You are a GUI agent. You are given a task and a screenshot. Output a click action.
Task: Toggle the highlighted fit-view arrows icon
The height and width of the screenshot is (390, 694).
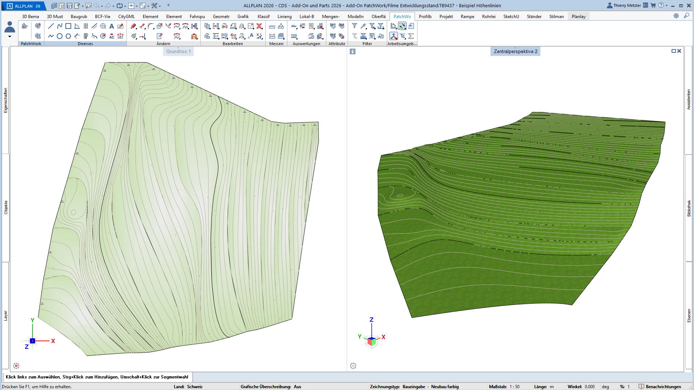402,26
